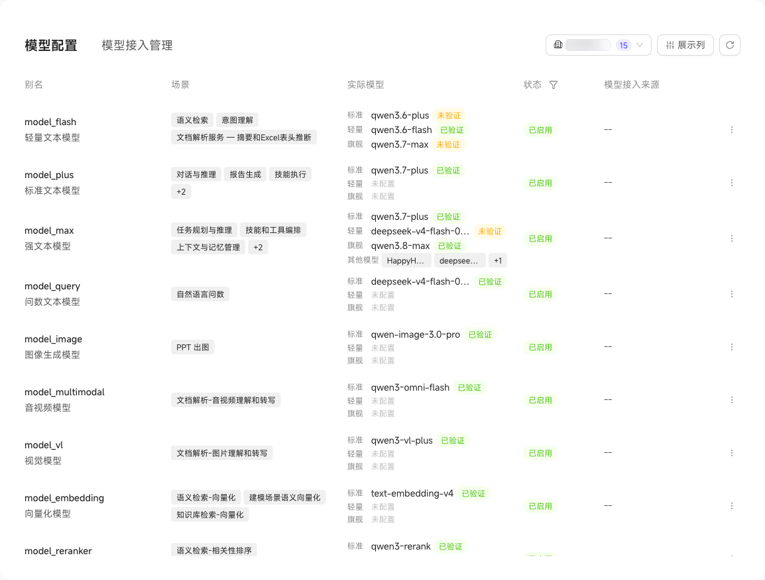Click the count badge 15 in selector
This screenshot has width=765, height=580.
[x=623, y=45]
